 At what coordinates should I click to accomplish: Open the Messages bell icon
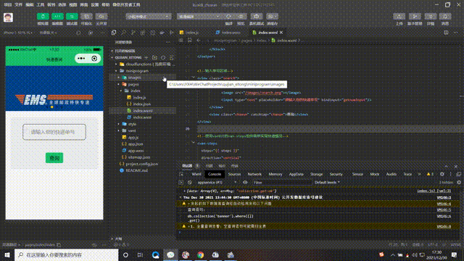click(445, 17)
